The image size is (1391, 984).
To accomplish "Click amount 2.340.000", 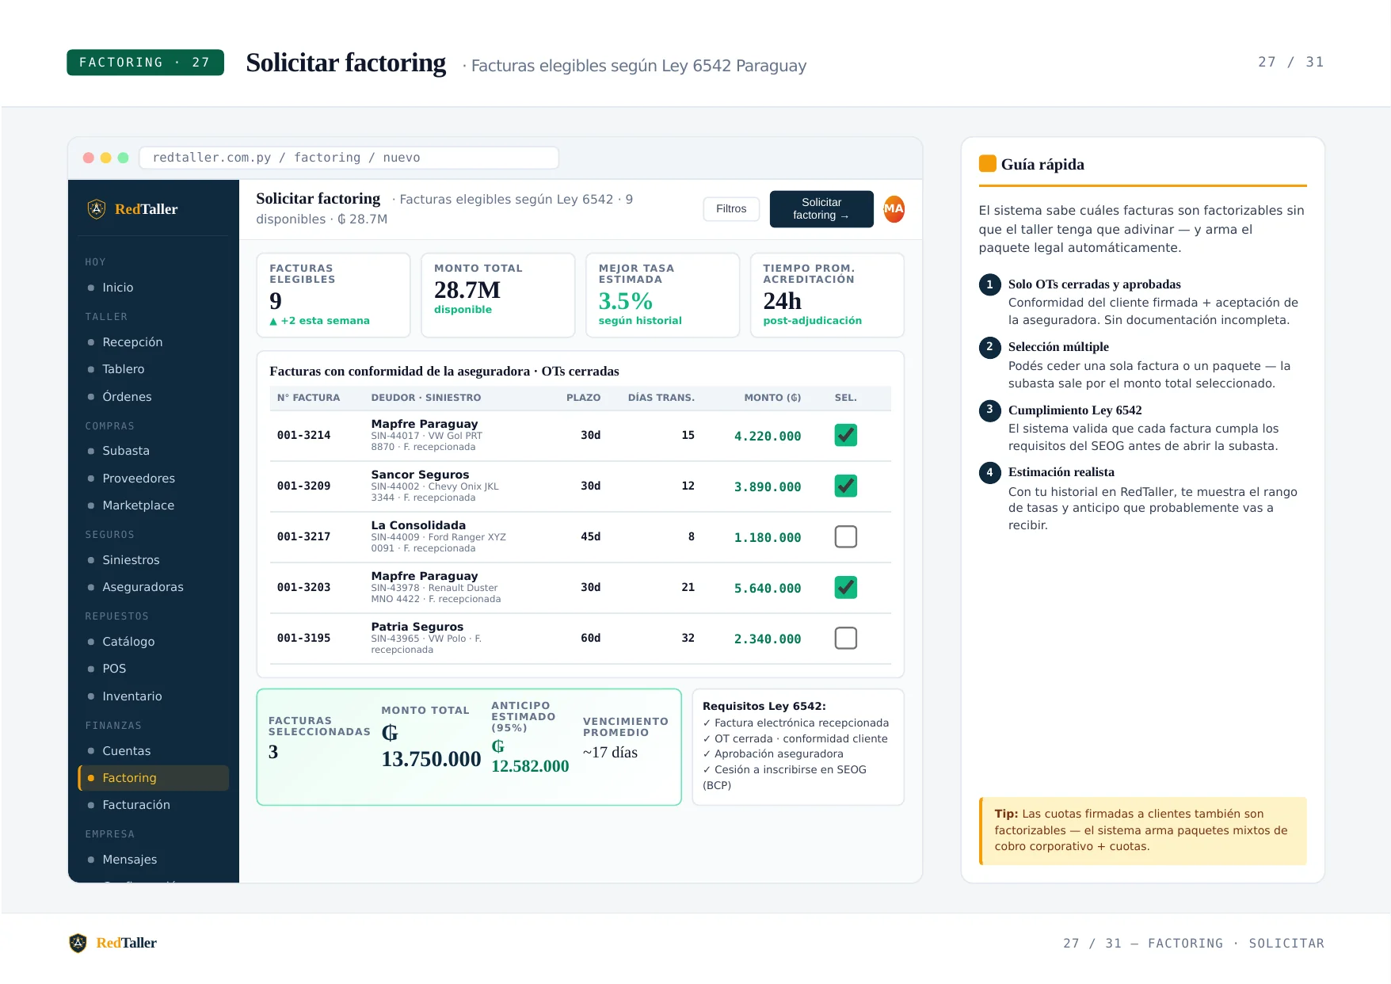I will pyautogui.click(x=767, y=639).
